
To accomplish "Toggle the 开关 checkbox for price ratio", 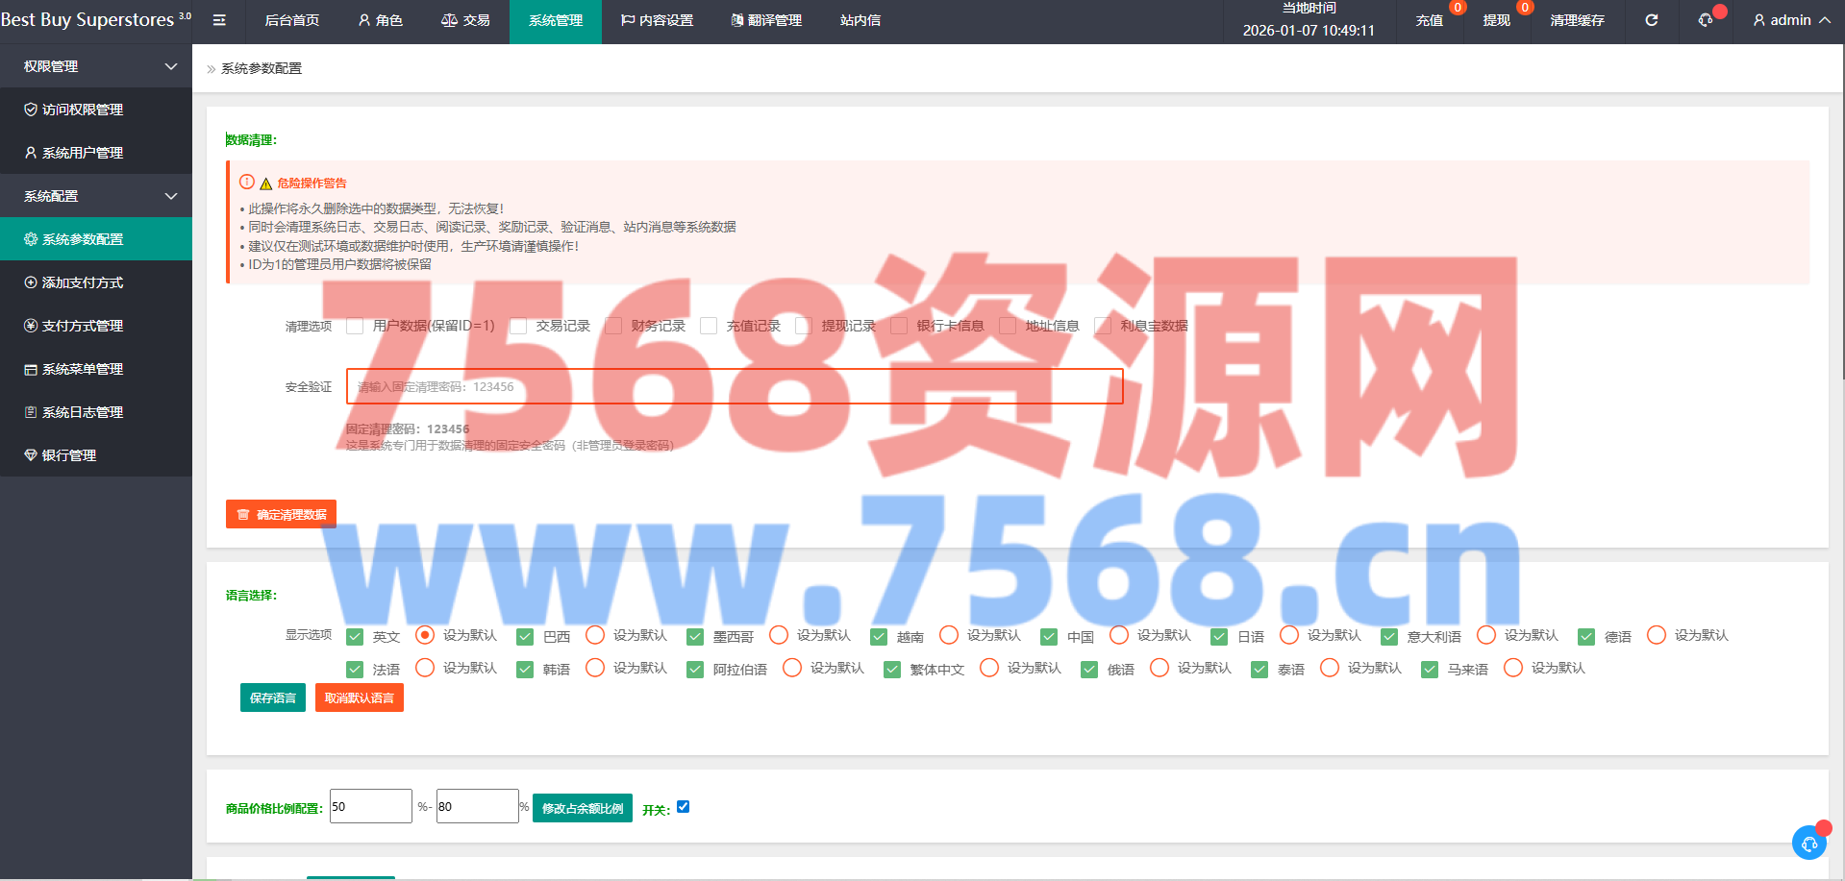I will (x=683, y=807).
